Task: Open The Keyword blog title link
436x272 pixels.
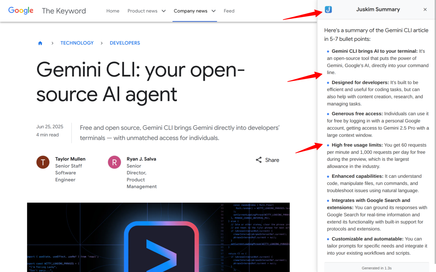Action: point(64,11)
